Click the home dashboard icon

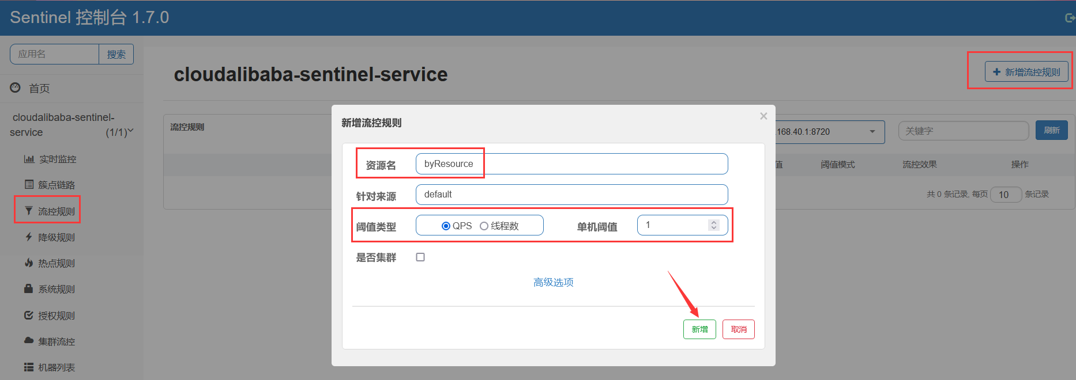coord(16,88)
